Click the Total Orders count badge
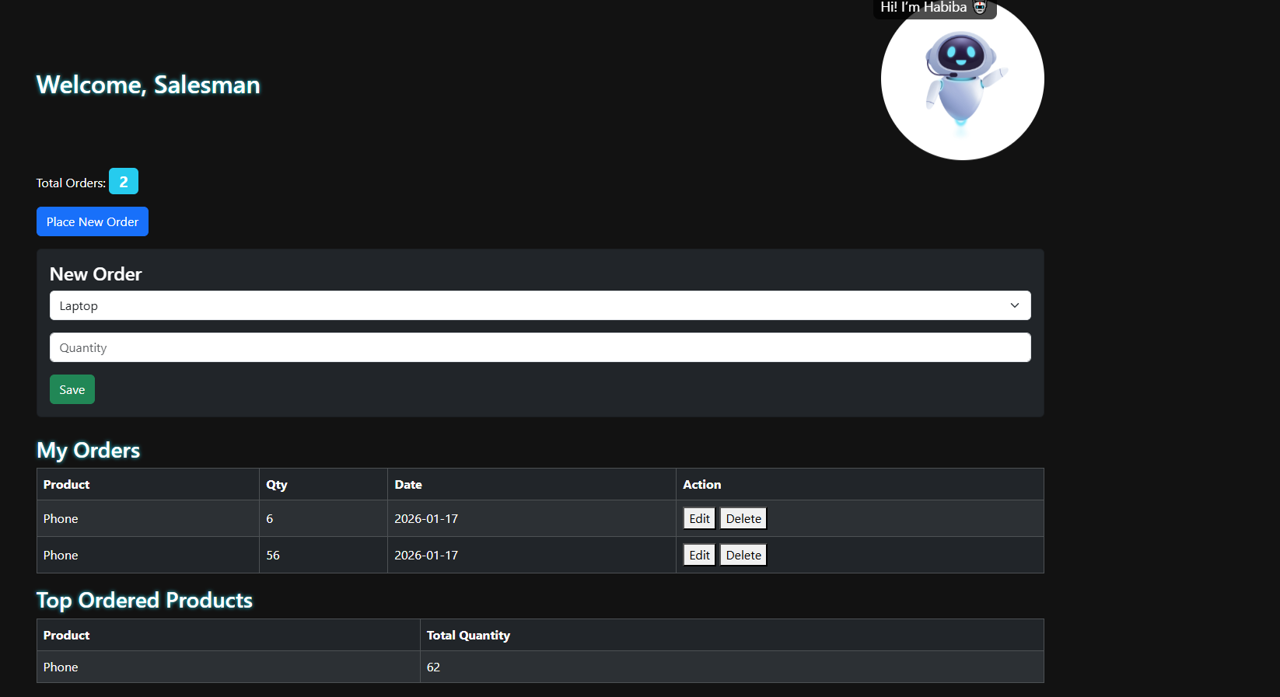 123,182
